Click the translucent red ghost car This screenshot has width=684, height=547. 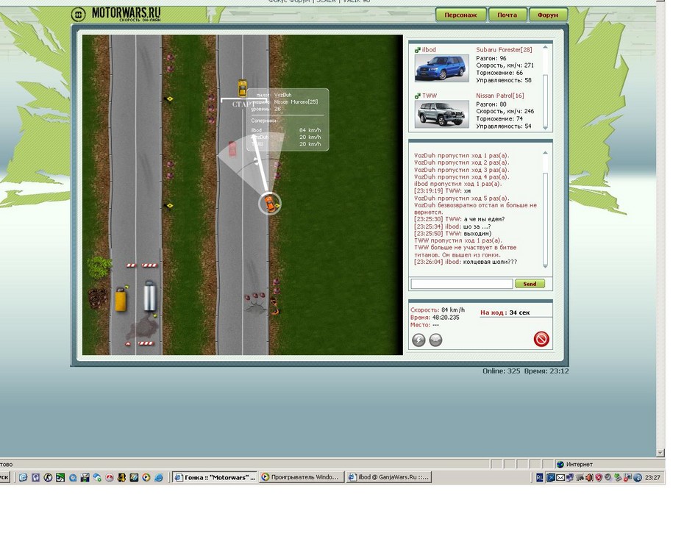232,149
